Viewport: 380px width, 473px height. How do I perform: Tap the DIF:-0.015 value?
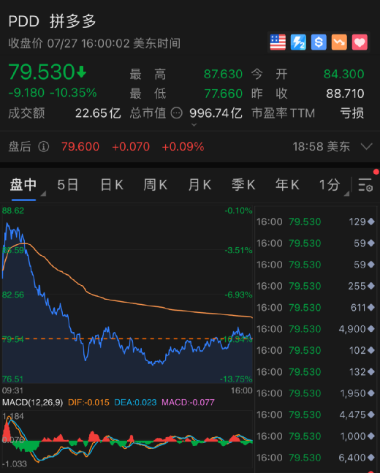coord(88,402)
